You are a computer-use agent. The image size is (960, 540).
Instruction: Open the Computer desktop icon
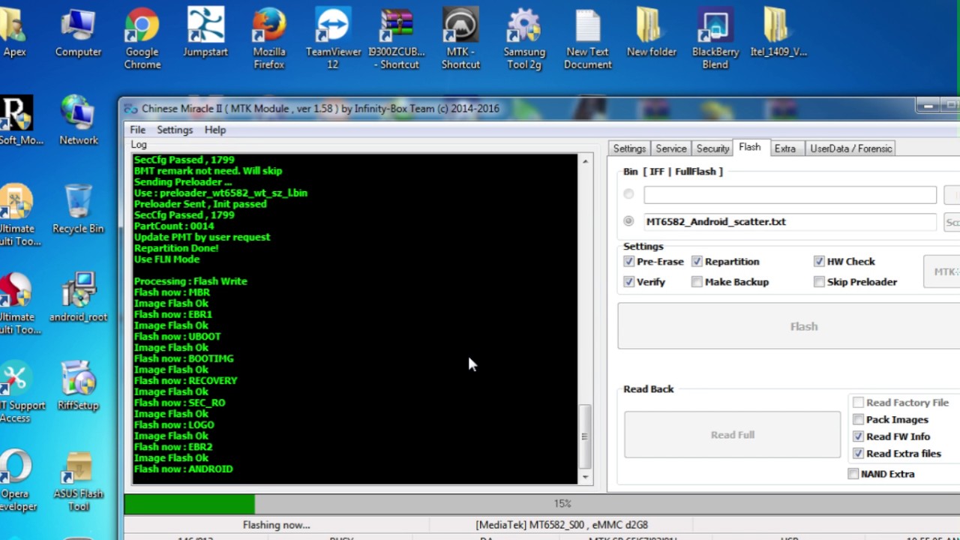[x=78, y=33]
